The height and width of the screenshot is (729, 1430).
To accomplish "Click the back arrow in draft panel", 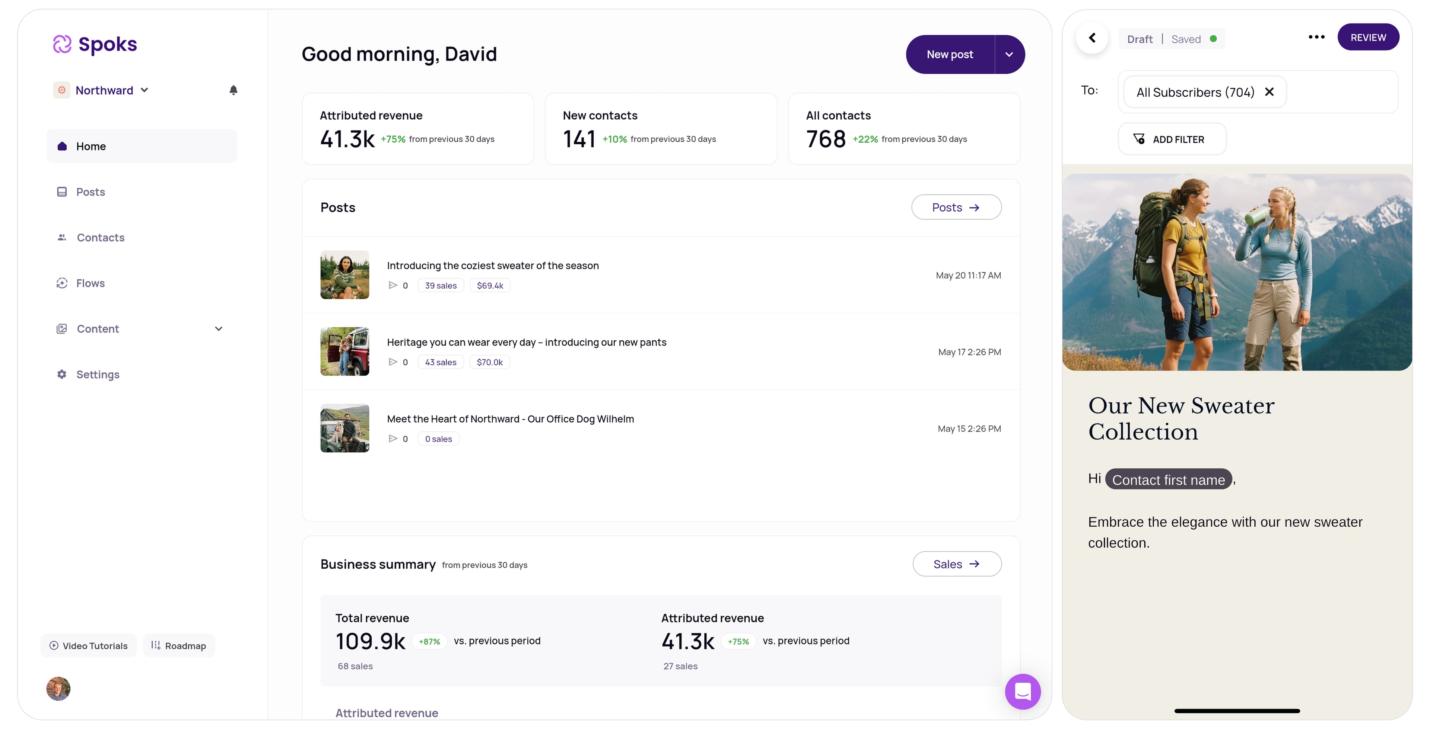I will pos(1092,38).
